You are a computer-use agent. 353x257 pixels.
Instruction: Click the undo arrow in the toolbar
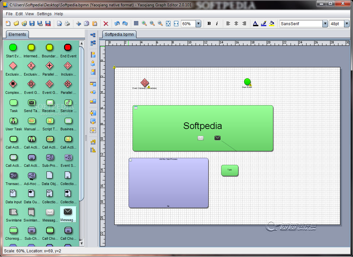click(x=117, y=24)
